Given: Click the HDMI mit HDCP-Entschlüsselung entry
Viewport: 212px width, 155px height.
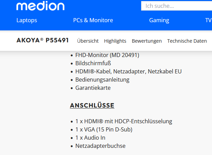Looking at the screenshot, I should pos(124,121).
